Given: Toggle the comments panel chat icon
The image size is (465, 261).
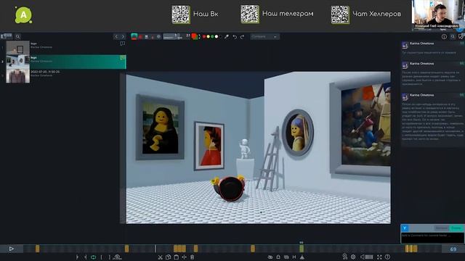Looking at the screenshot, I should (461, 37).
